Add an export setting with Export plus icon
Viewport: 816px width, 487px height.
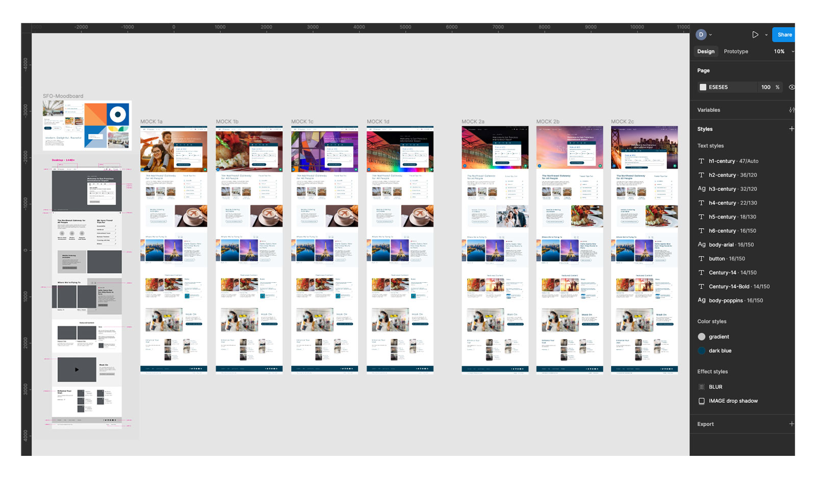click(x=792, y=424)
